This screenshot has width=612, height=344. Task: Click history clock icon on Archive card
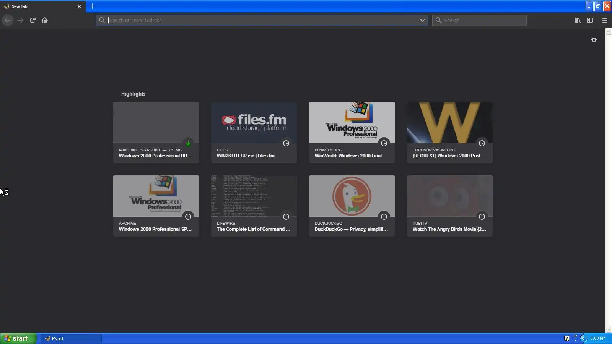click(188, 217)
